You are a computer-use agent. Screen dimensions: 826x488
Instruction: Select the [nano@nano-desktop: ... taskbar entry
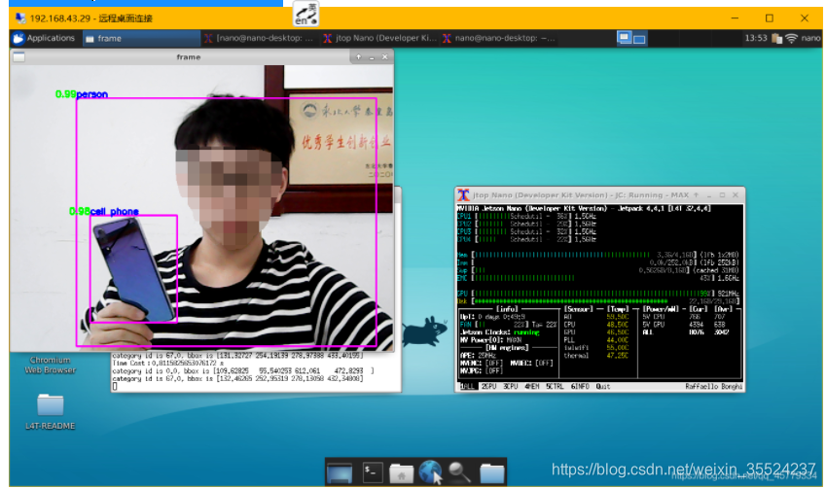click(x=259, y=39)
